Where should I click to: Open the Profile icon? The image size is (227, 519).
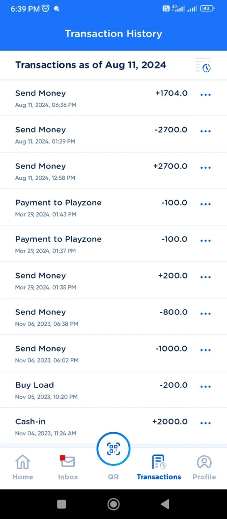pos(204,462)
